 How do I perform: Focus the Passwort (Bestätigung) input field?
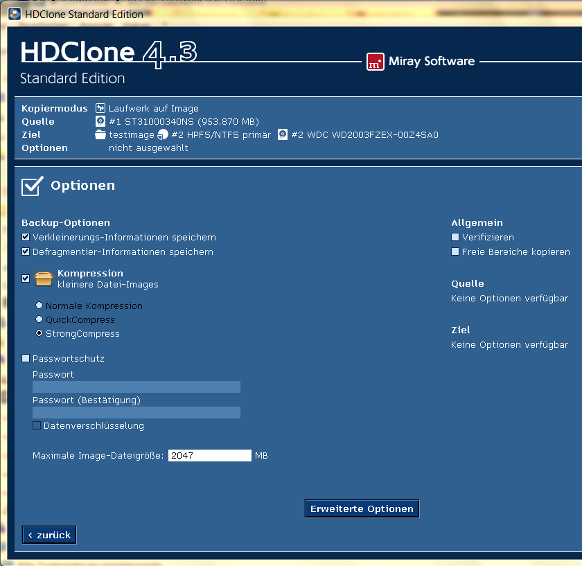(136, 412)
